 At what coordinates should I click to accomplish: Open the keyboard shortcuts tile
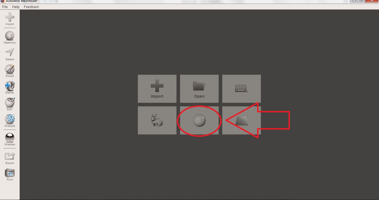[x=242, y=89]
